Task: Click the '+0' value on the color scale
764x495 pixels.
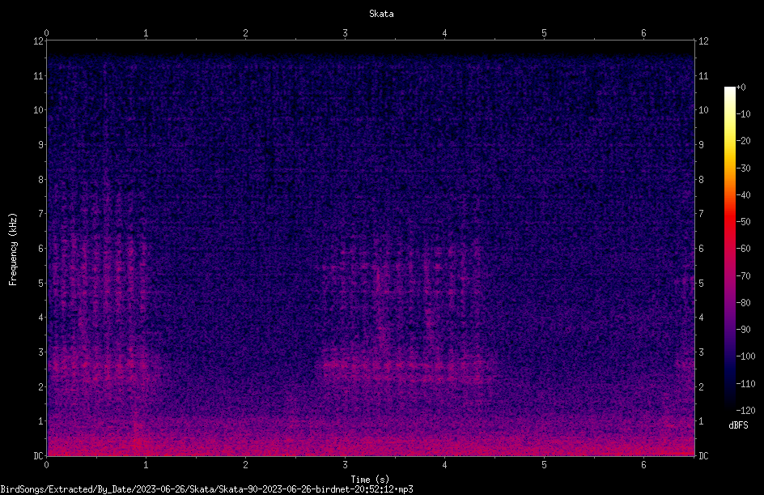Action: click(741, 87)
